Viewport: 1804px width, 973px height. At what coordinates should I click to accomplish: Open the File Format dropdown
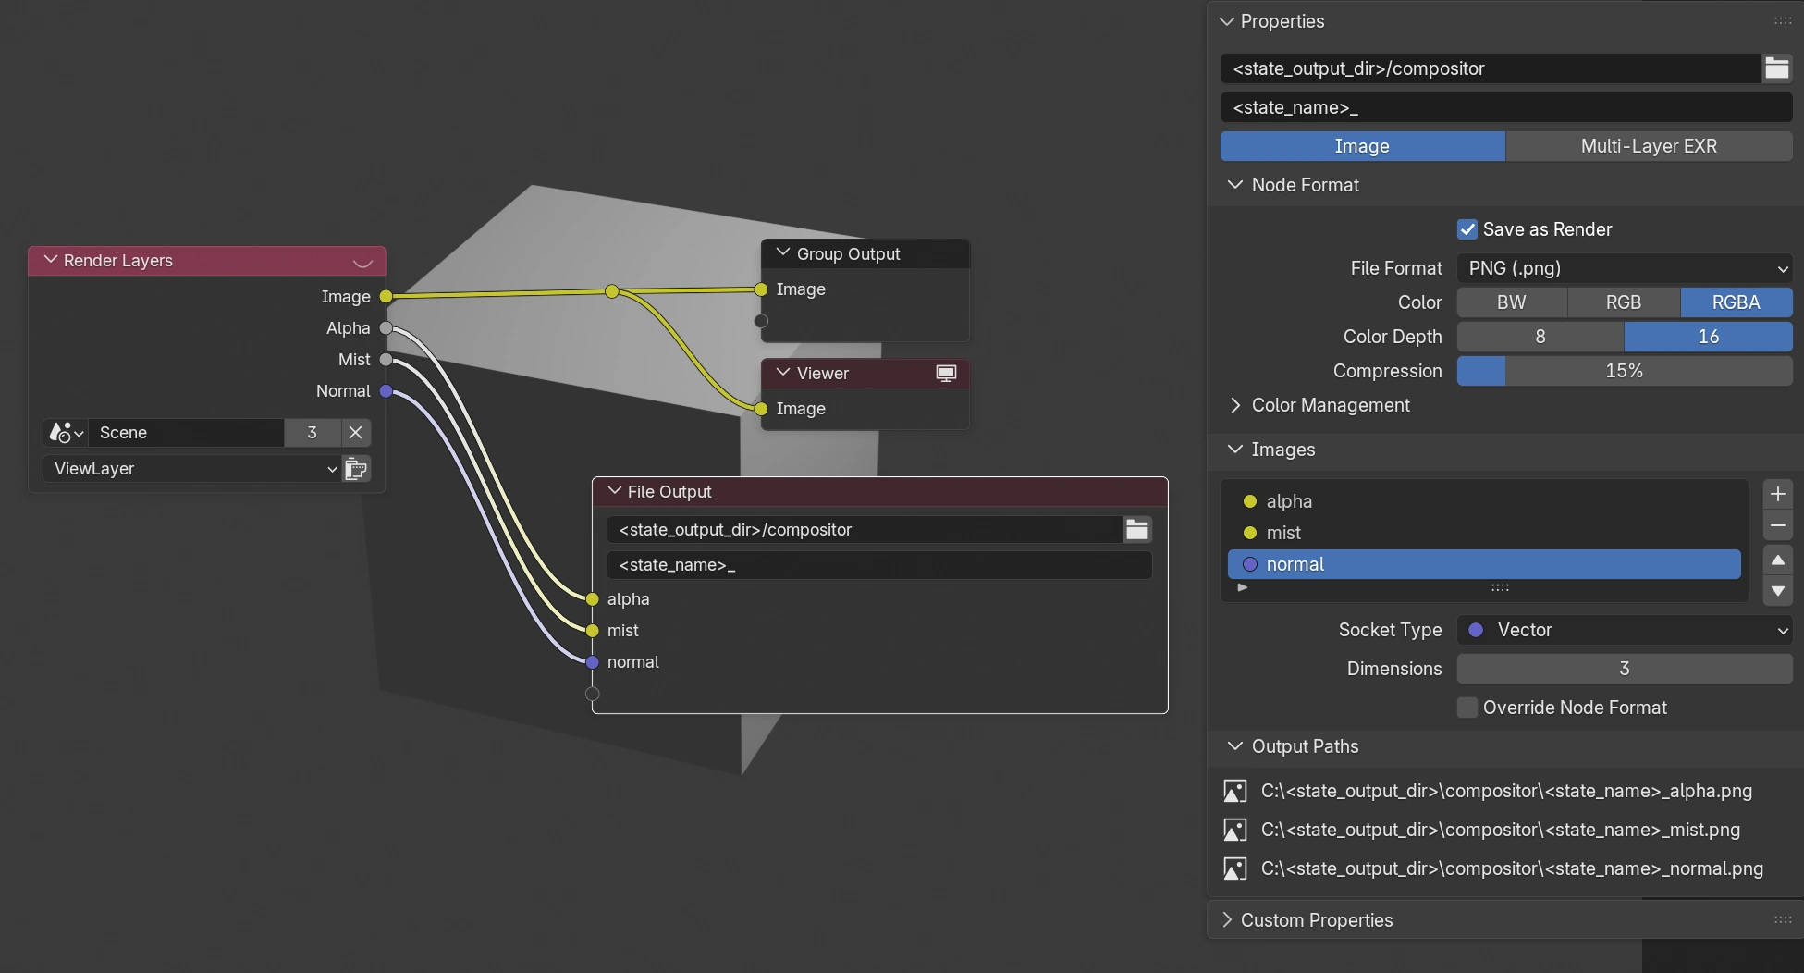pyautogui.click(x=1624, y=268)
